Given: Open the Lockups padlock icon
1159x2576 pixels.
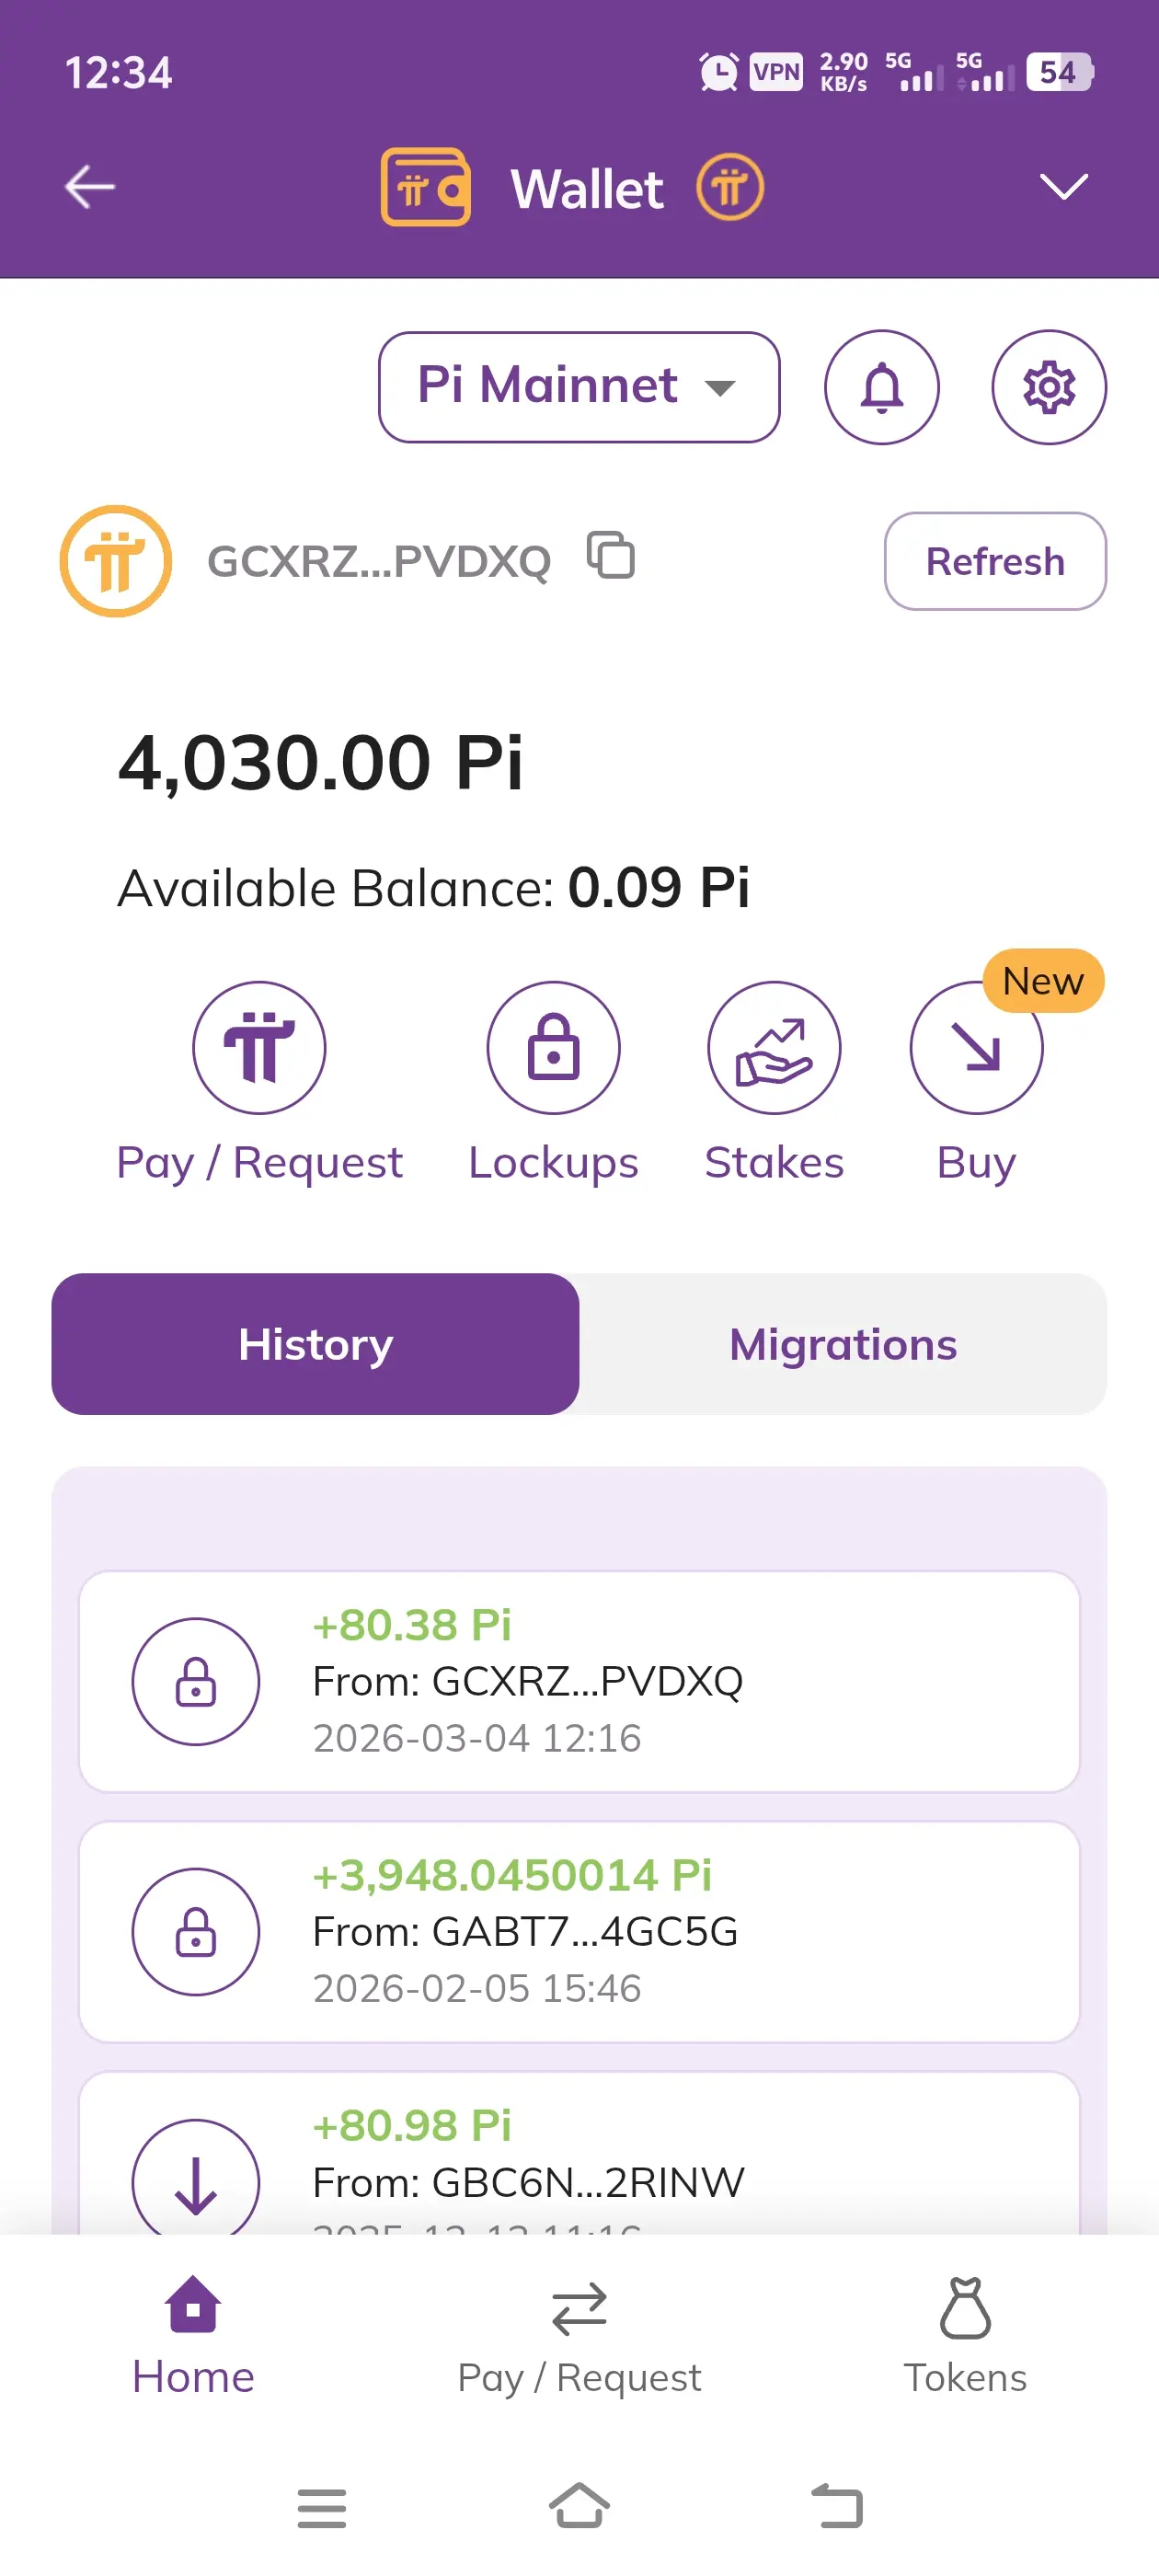Looking at the screenshot, I should (x=553, y=1047).
